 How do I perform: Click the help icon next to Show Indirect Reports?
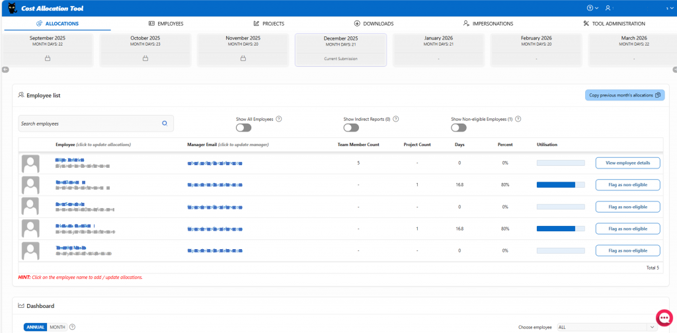pos(395,119)
